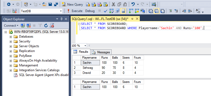Switch to the Messages tab
This screenshot has width=211, height=96.
click(x=101, y=52)
